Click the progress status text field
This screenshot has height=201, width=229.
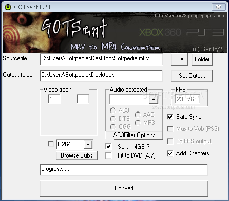pyautogui.click(x=124, y=170)
